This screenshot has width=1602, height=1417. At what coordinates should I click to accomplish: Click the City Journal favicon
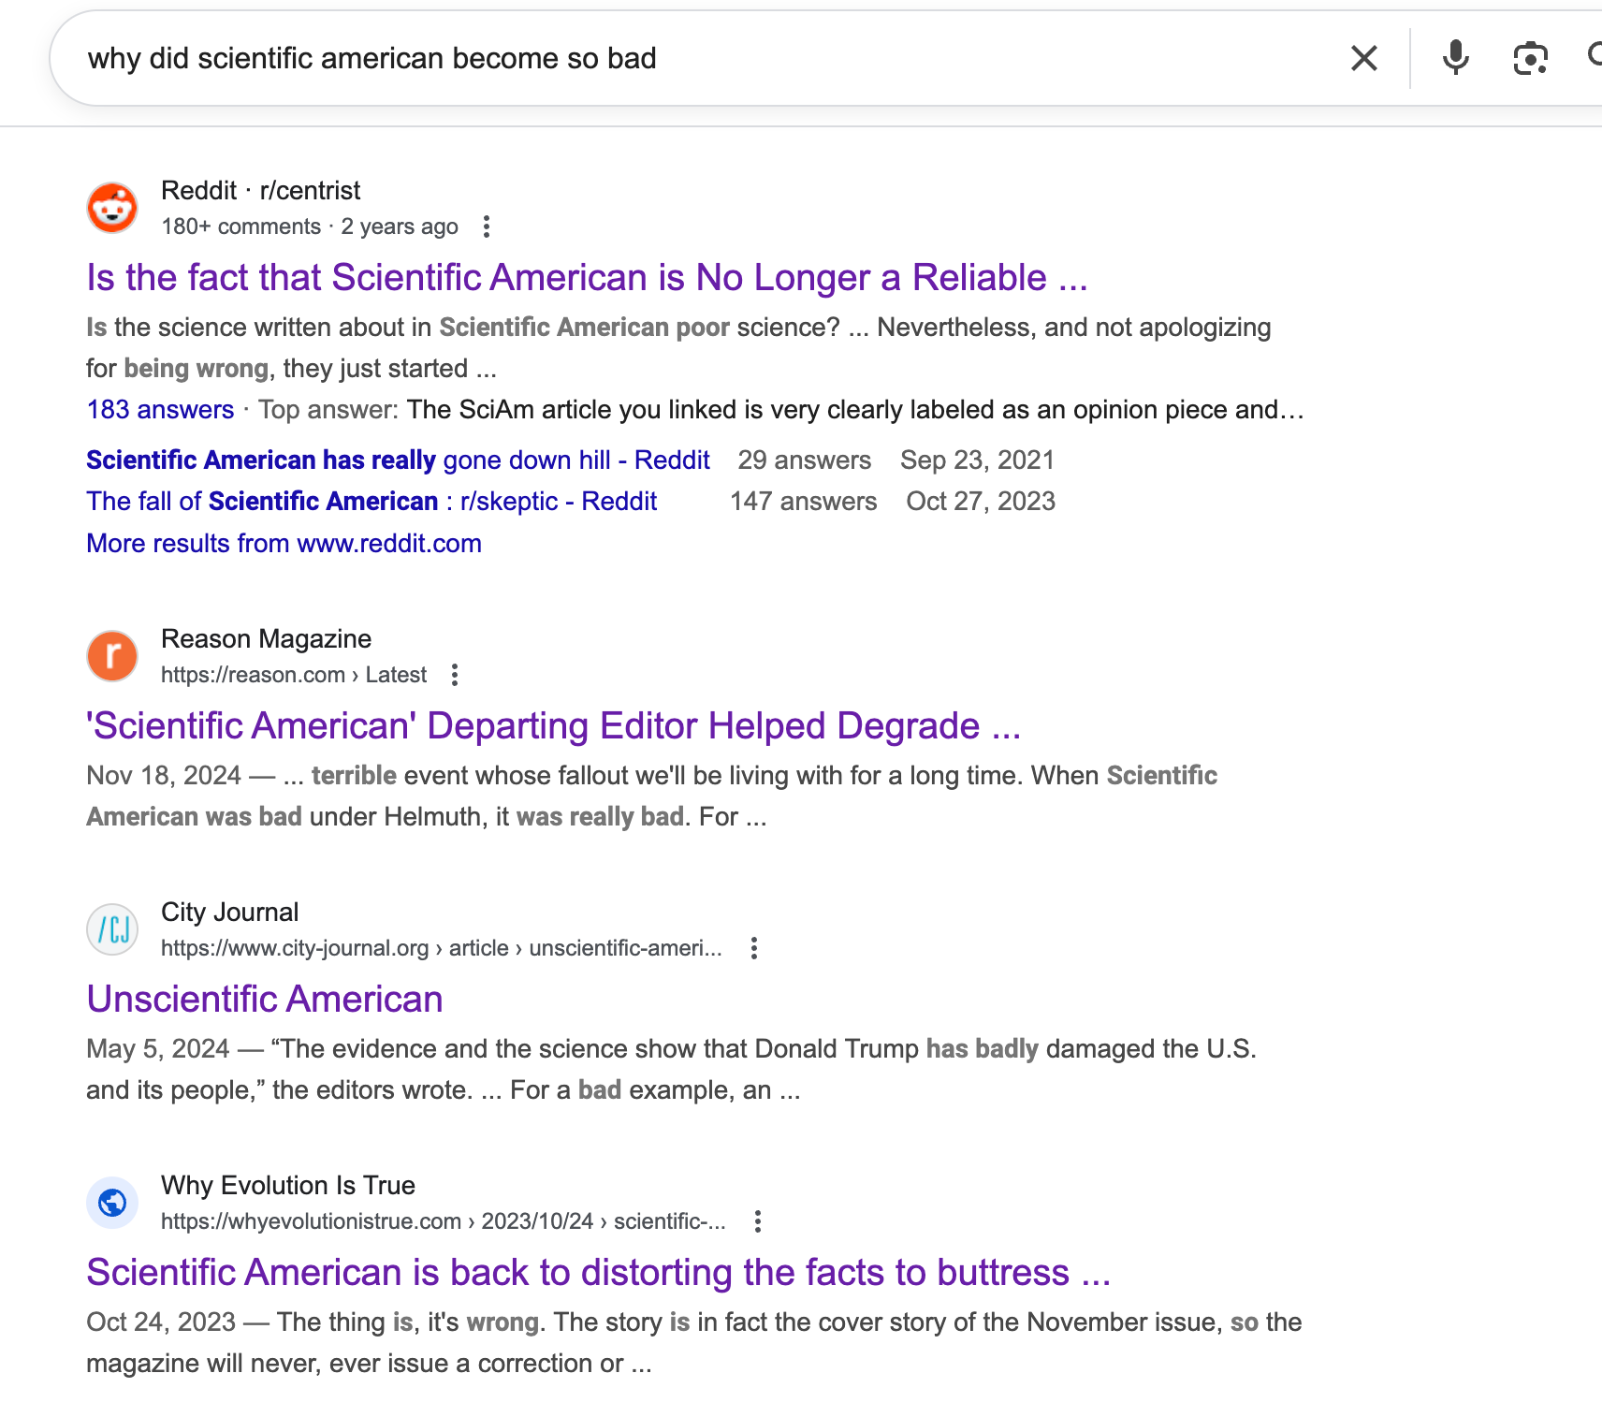(112, 929)
